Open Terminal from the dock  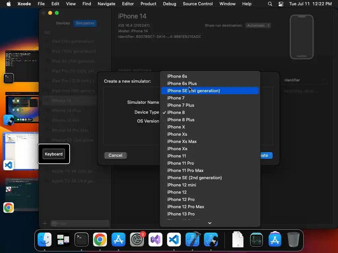tap(82, 239)
